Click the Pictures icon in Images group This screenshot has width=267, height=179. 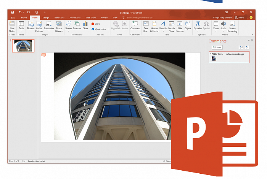31,26
